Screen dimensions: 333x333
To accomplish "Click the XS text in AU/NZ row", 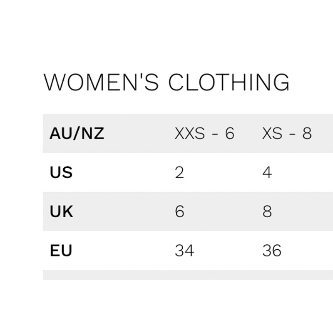I will (x=272, y=133).
